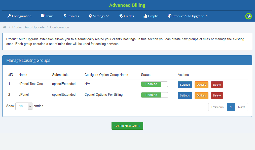Open Settings for the cPanel group
The width and height of the screenshot is (255, 150).
(185, 96)
